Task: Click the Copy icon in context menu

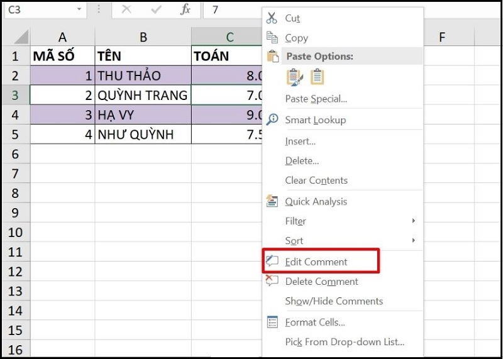Action: (x=272, y=38)
